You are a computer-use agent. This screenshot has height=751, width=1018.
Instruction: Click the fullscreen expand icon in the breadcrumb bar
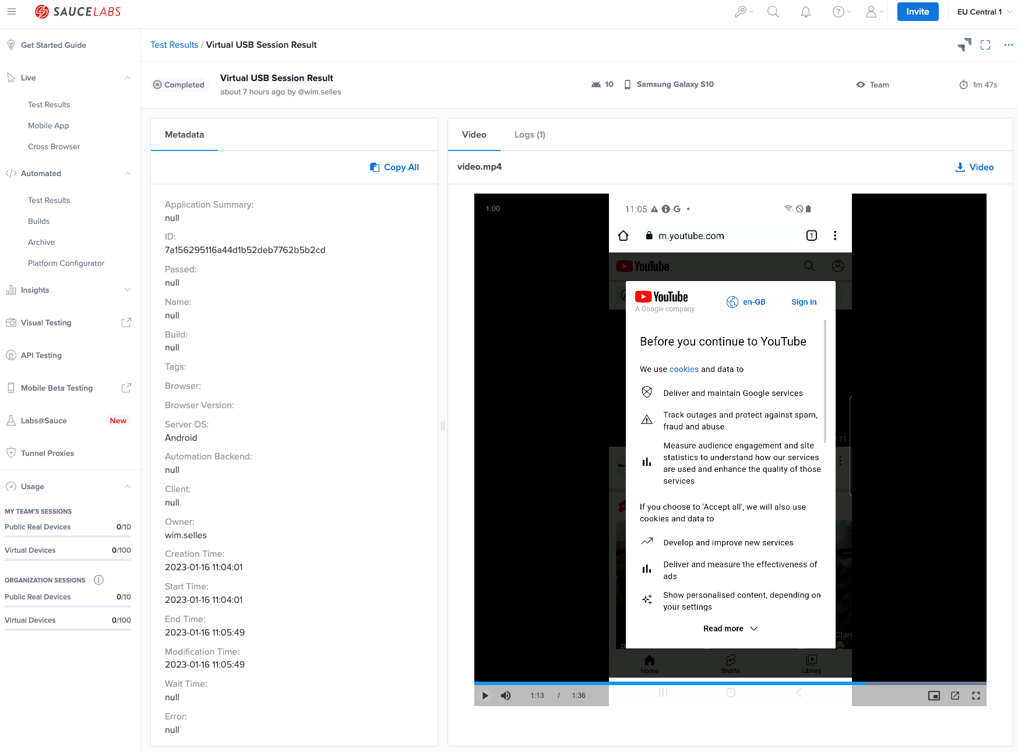click(985, 45)
